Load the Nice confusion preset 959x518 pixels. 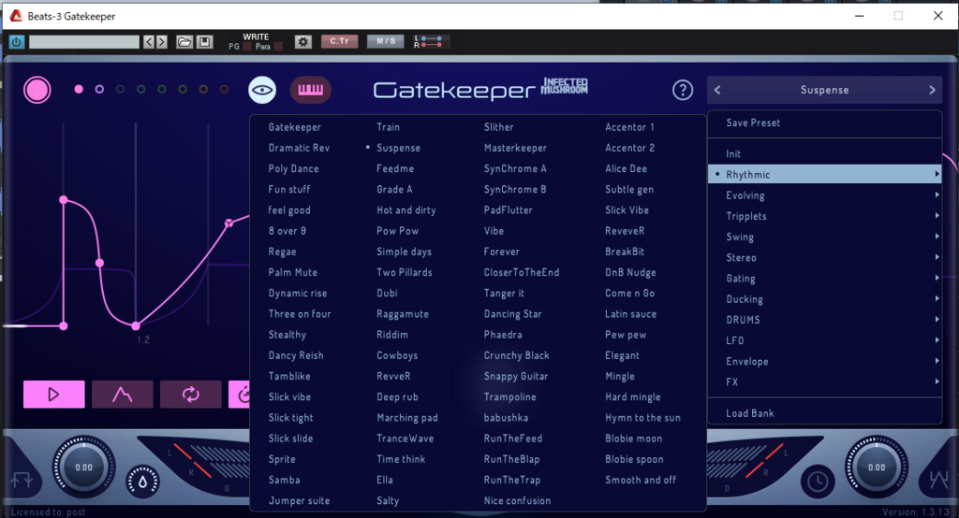(517, 501)
